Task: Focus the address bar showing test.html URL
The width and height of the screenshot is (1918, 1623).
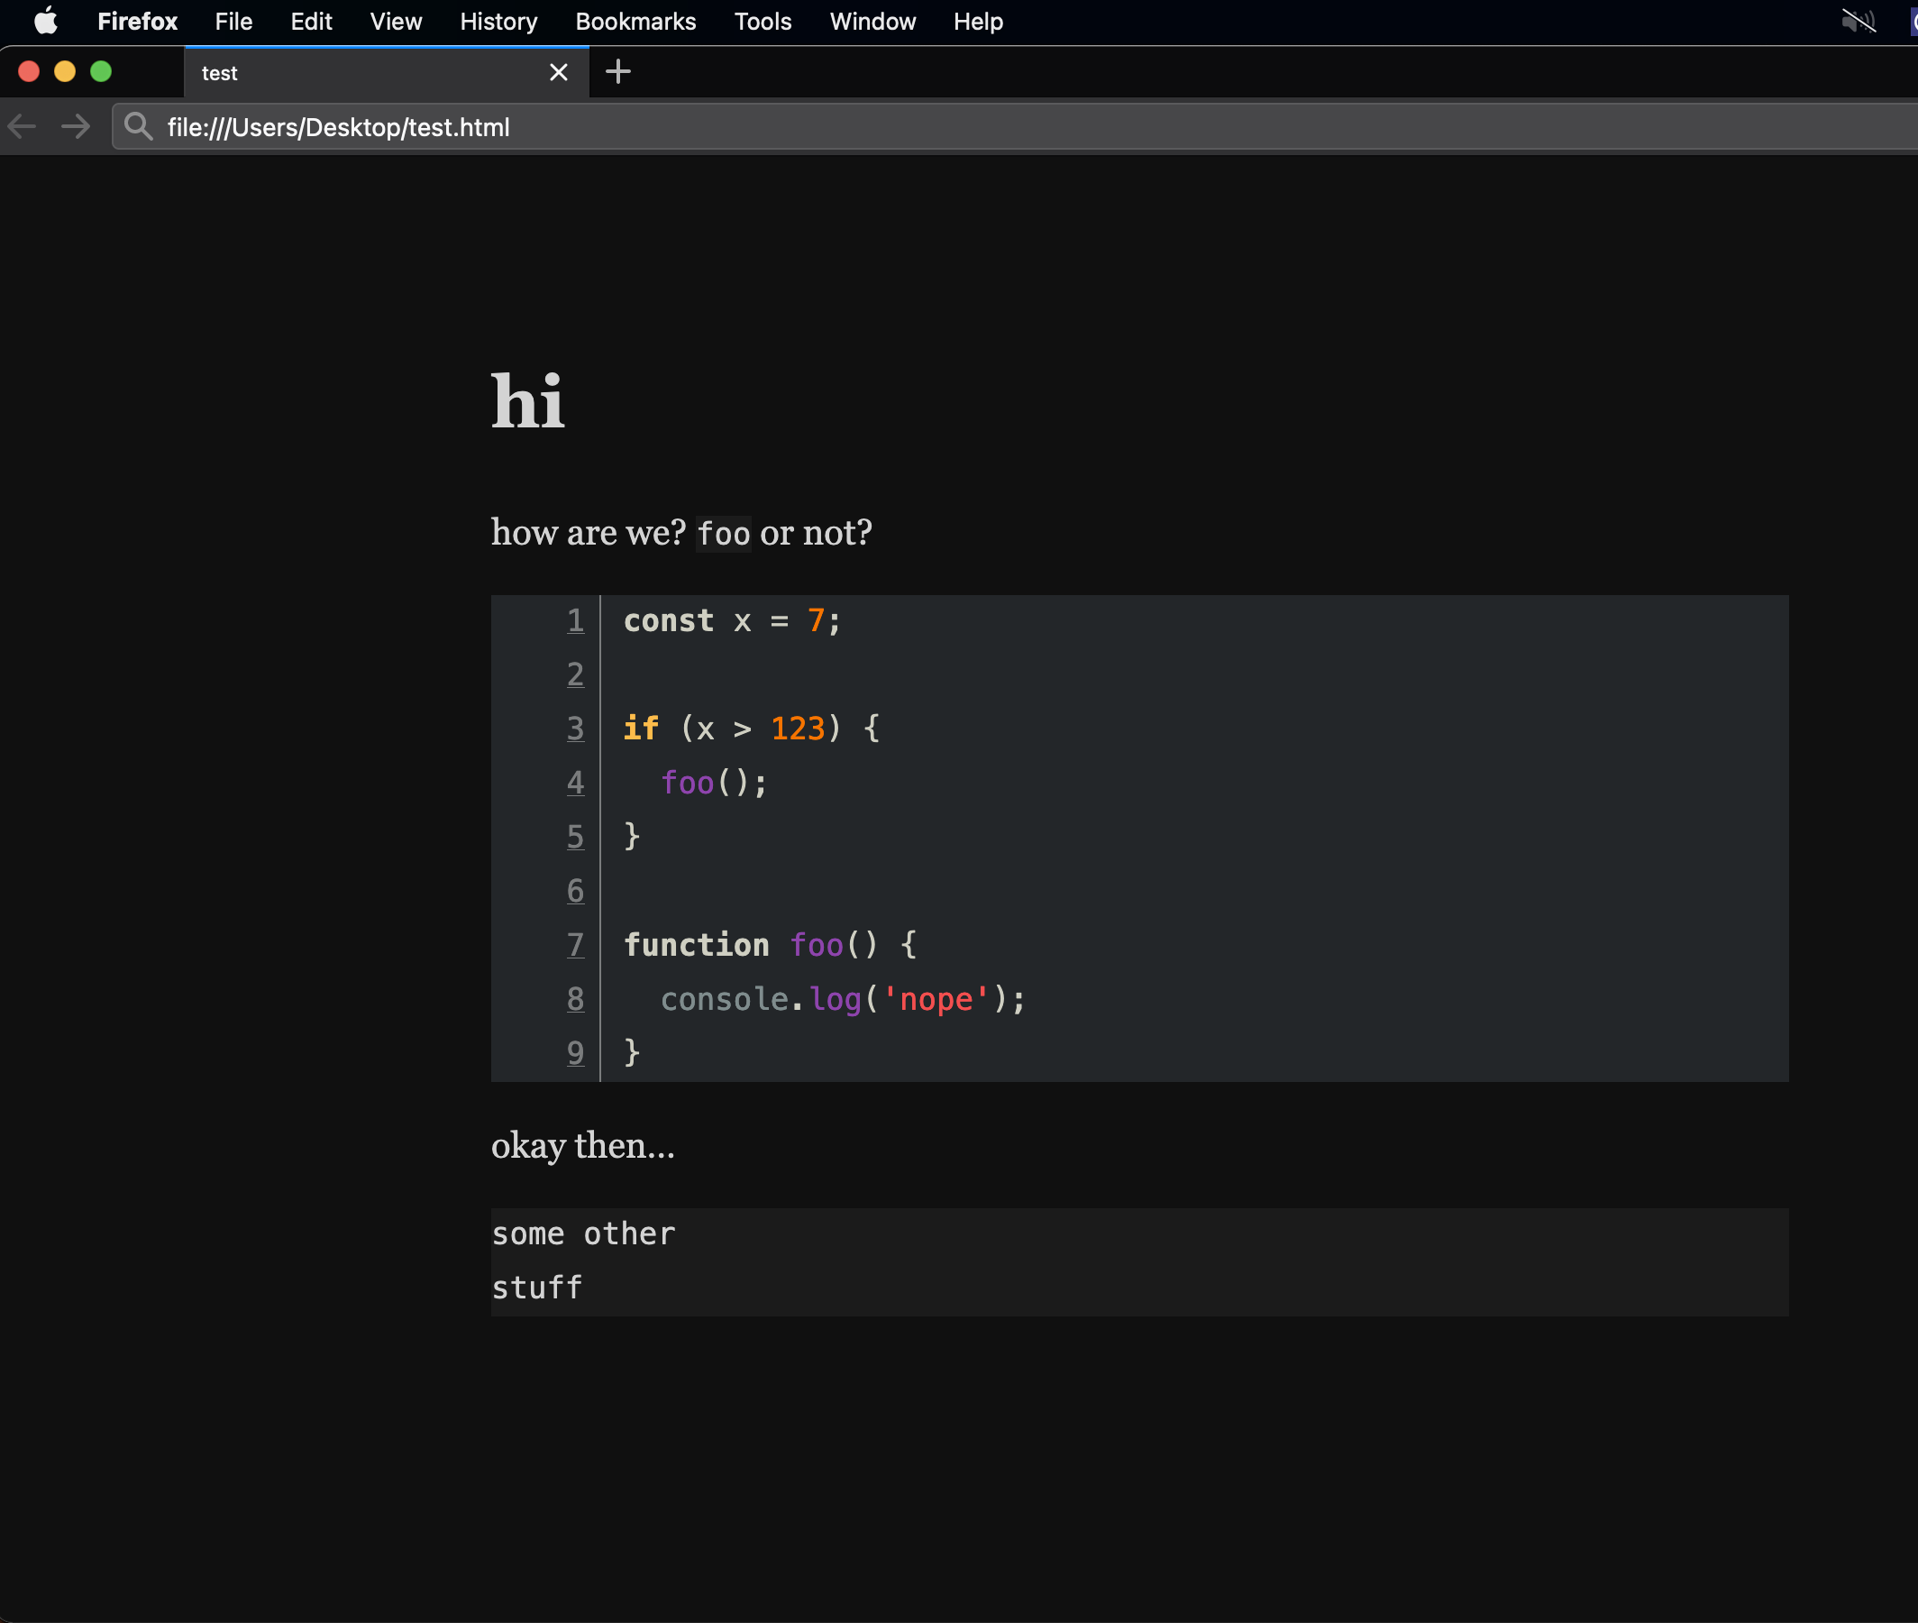Action: (x=1015, y=127)
